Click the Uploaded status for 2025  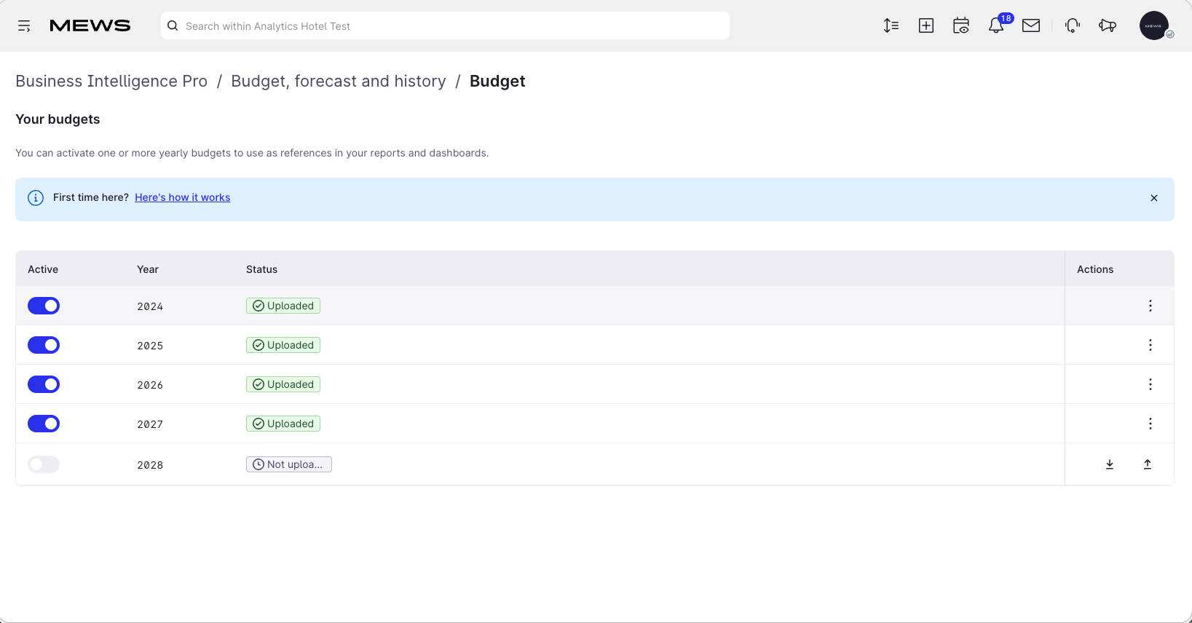point(283,345)
